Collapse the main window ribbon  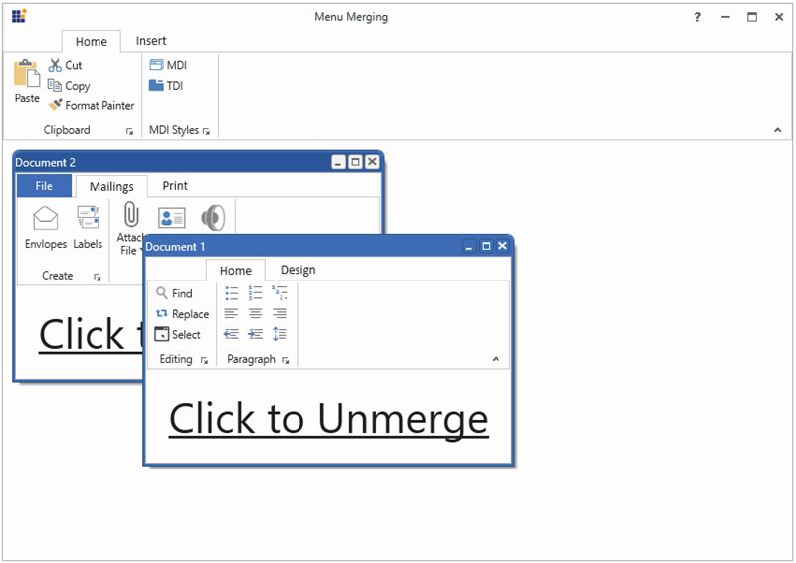pos(778,131)
